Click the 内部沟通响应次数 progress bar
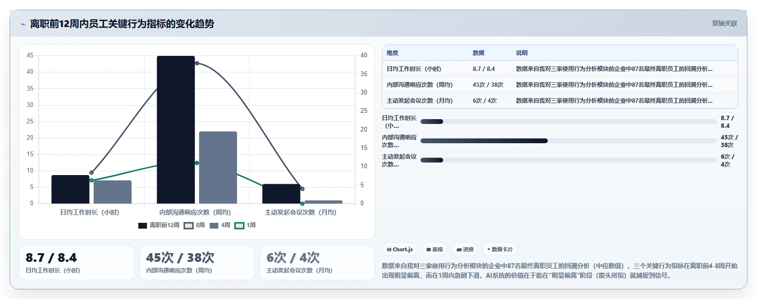This screenshot has height=299, width=757. pyautogui.click(x=568, y=141)
